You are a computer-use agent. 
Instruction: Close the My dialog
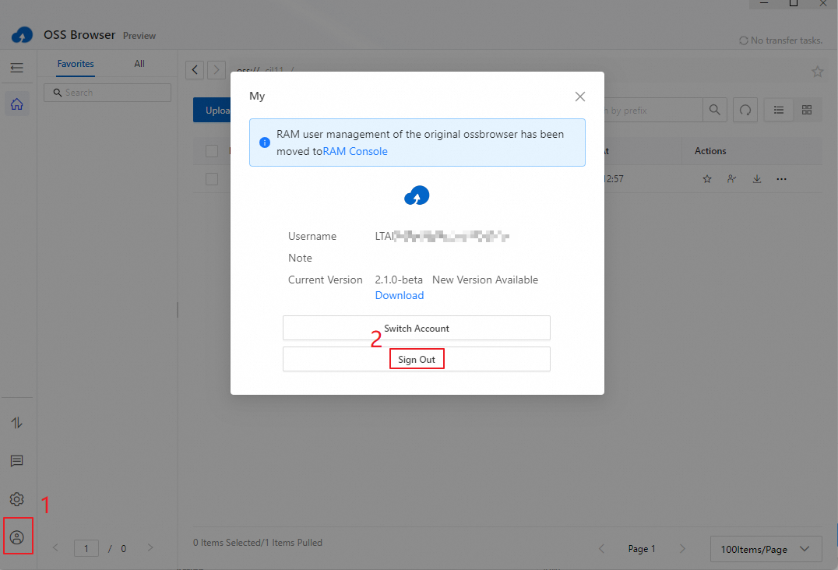tap(580, 97)
